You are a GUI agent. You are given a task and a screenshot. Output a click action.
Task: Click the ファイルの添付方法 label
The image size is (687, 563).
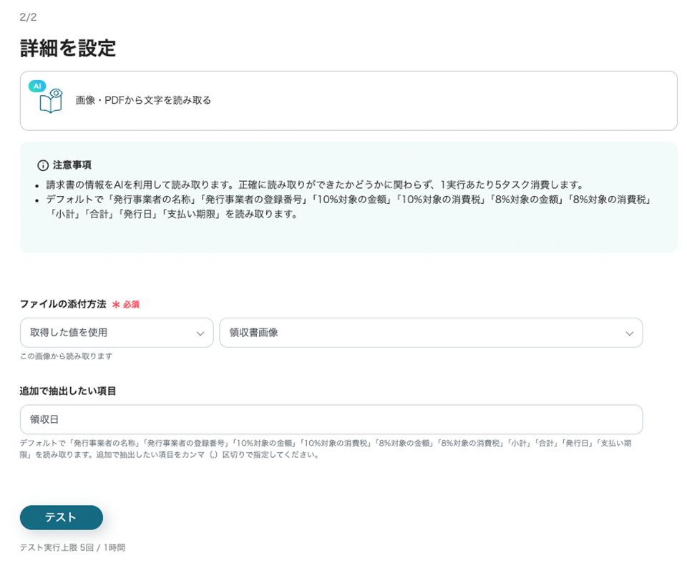coord(63,304)
